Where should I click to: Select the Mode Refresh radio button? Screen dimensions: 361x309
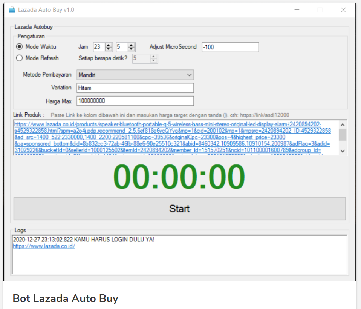[x=19, y=58]
